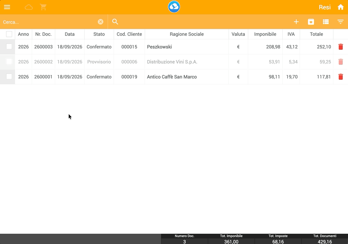348x244 pixels.
Task: Check the Peszkowski row checkbox
Action: 9,46
